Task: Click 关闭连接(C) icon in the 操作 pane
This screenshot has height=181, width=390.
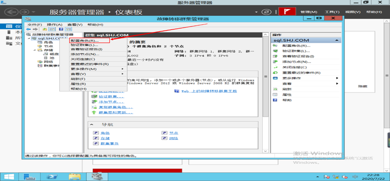Action: pos(275,67)
